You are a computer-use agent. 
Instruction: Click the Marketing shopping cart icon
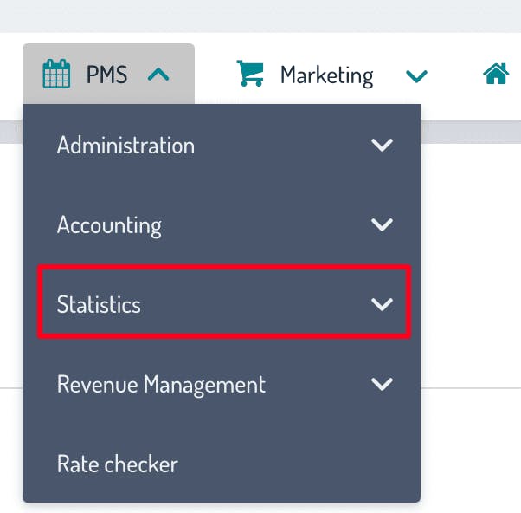[250, 75]
